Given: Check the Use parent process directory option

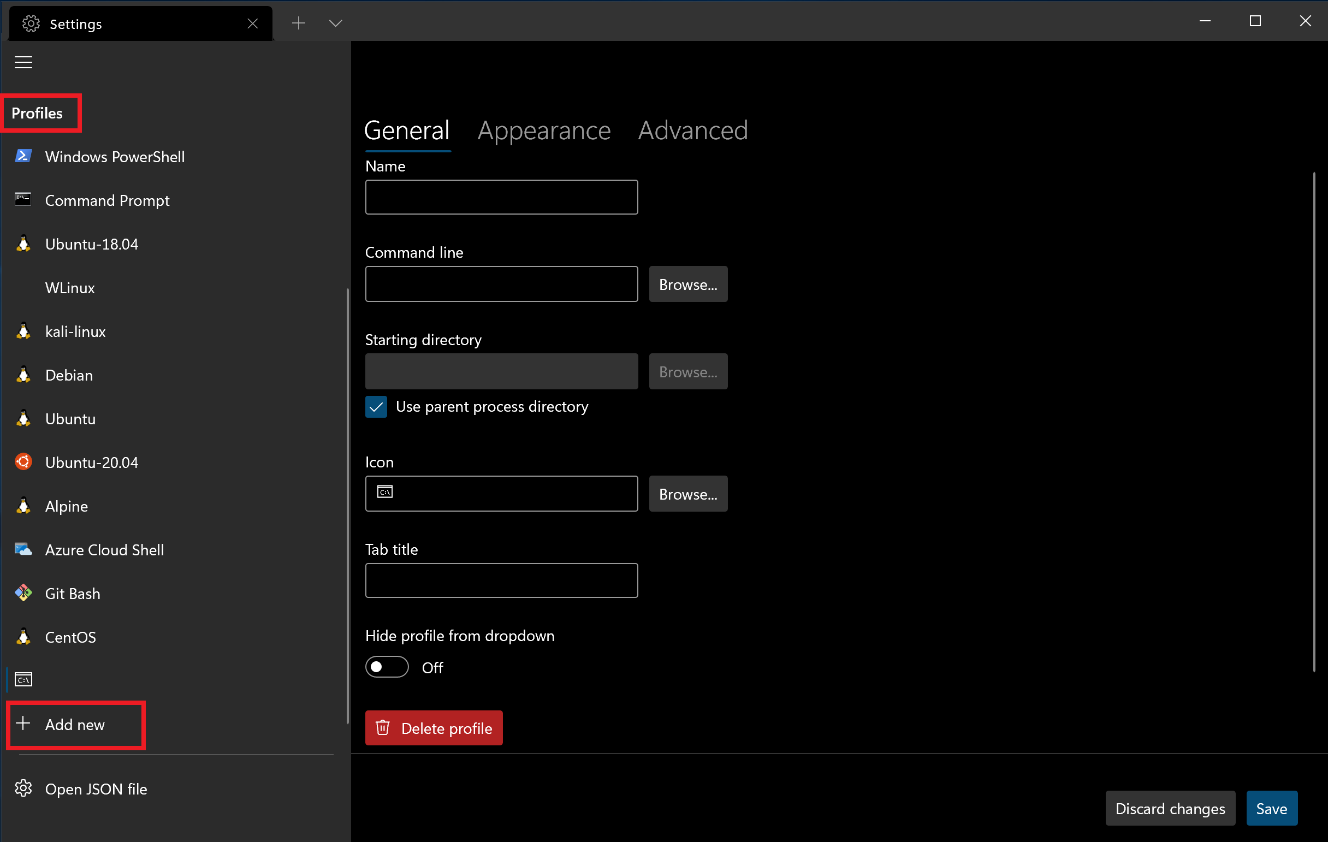Looking at the screenshot, I should [x=377, y=406].
